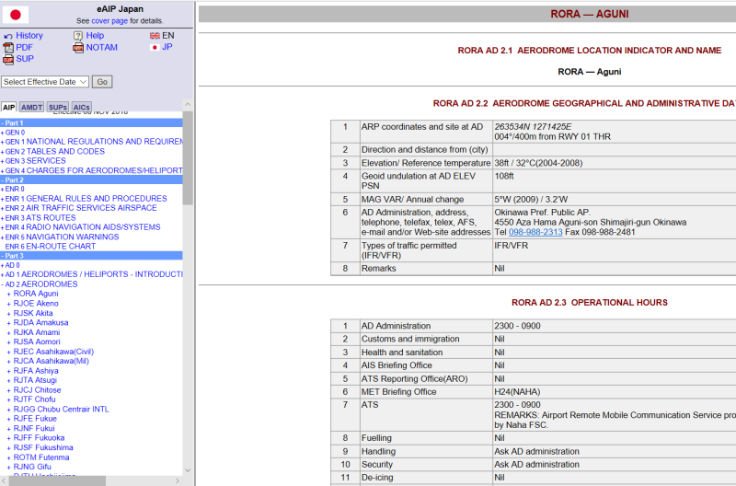Click the Go button
Screen dimensions: 736x486
pos(102,82)
